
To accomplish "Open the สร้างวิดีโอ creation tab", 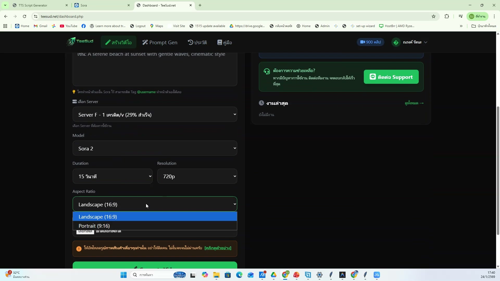I will click(x=118, y=42).
